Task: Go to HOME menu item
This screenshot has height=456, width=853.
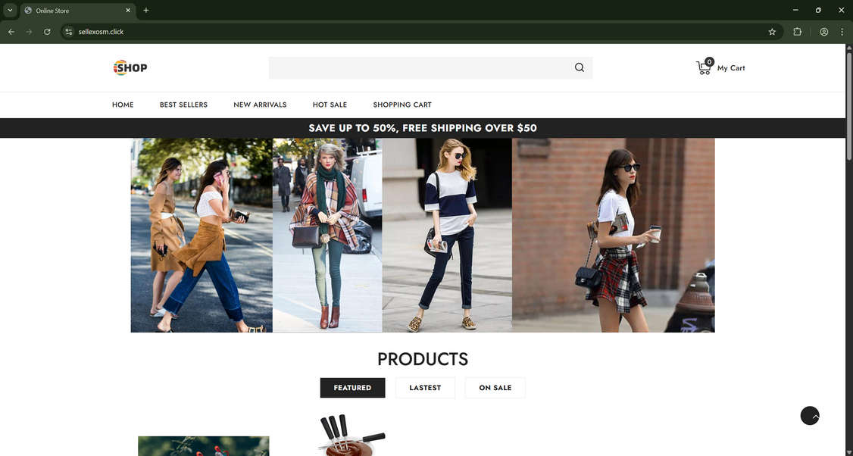Action: click(123, 105)
